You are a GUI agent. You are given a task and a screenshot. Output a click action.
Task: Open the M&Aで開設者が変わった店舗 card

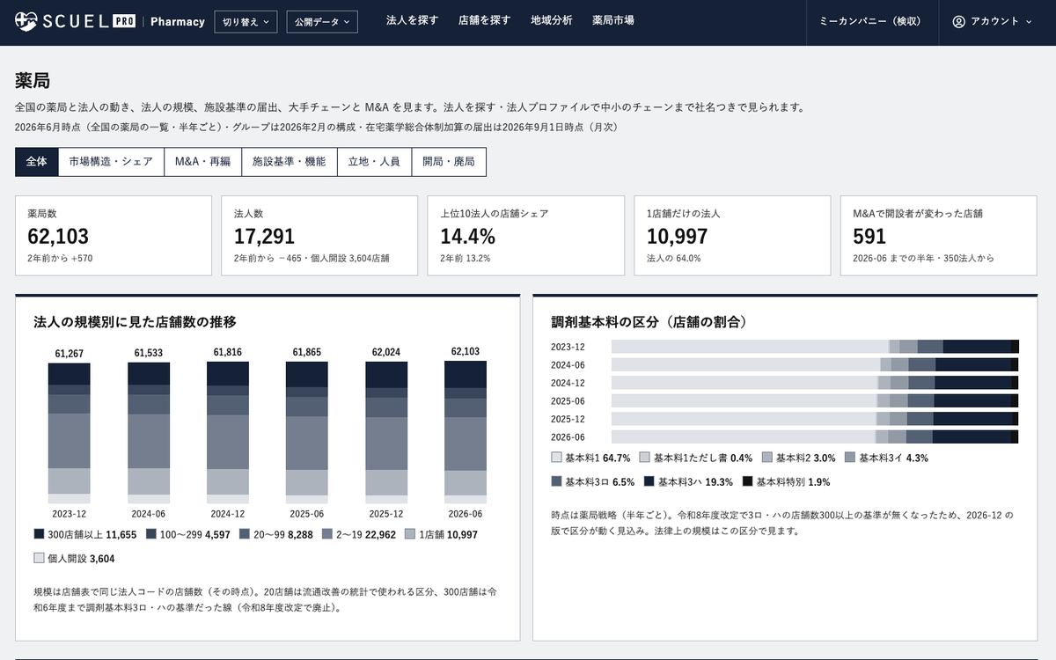coord(939,236)
